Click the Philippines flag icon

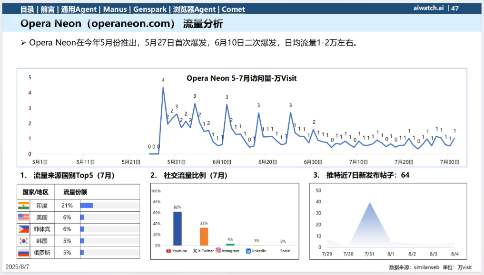pyautogui.click(x=23, y=229)
